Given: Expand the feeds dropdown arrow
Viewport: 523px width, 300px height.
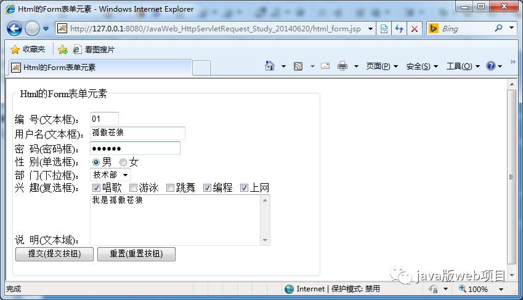Looking at the screenshot, I should click(x=312, y=66).
